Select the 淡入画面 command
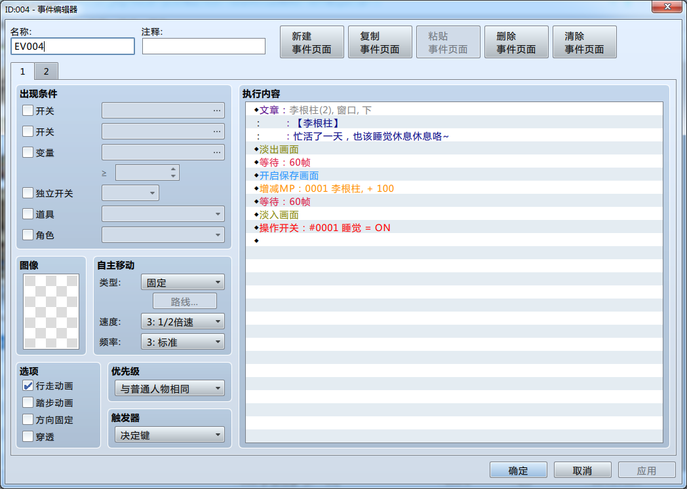The height and width of the screenshot is (489, 687). pos(454,215)
